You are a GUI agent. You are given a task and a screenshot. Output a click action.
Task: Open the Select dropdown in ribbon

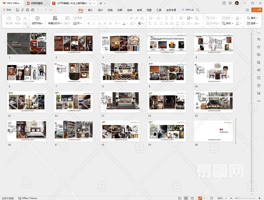click(x=253, y=23)
